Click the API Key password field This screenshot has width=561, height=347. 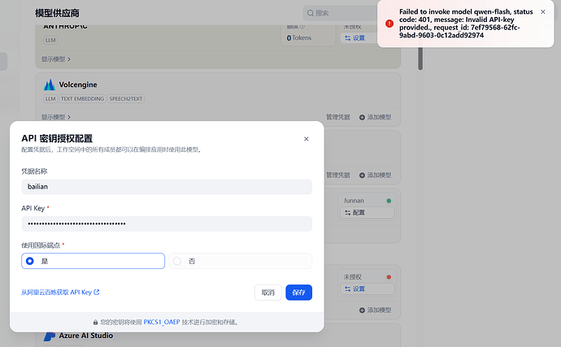click(166, 223)
